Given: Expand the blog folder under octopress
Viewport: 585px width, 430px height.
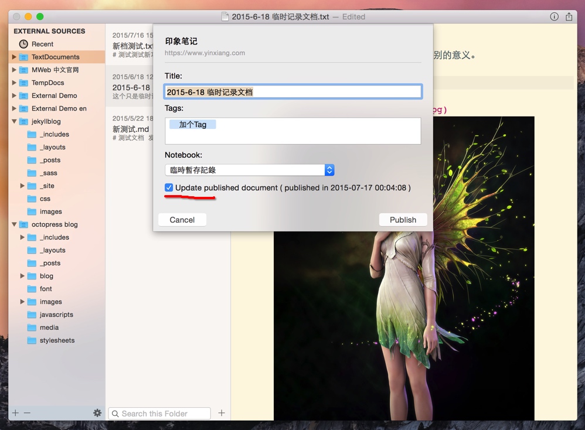Looking at the screenshot, I should pos(22,276).
